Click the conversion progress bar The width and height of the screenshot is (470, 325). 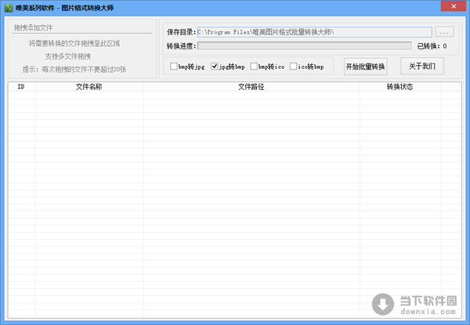coord(304,46)
